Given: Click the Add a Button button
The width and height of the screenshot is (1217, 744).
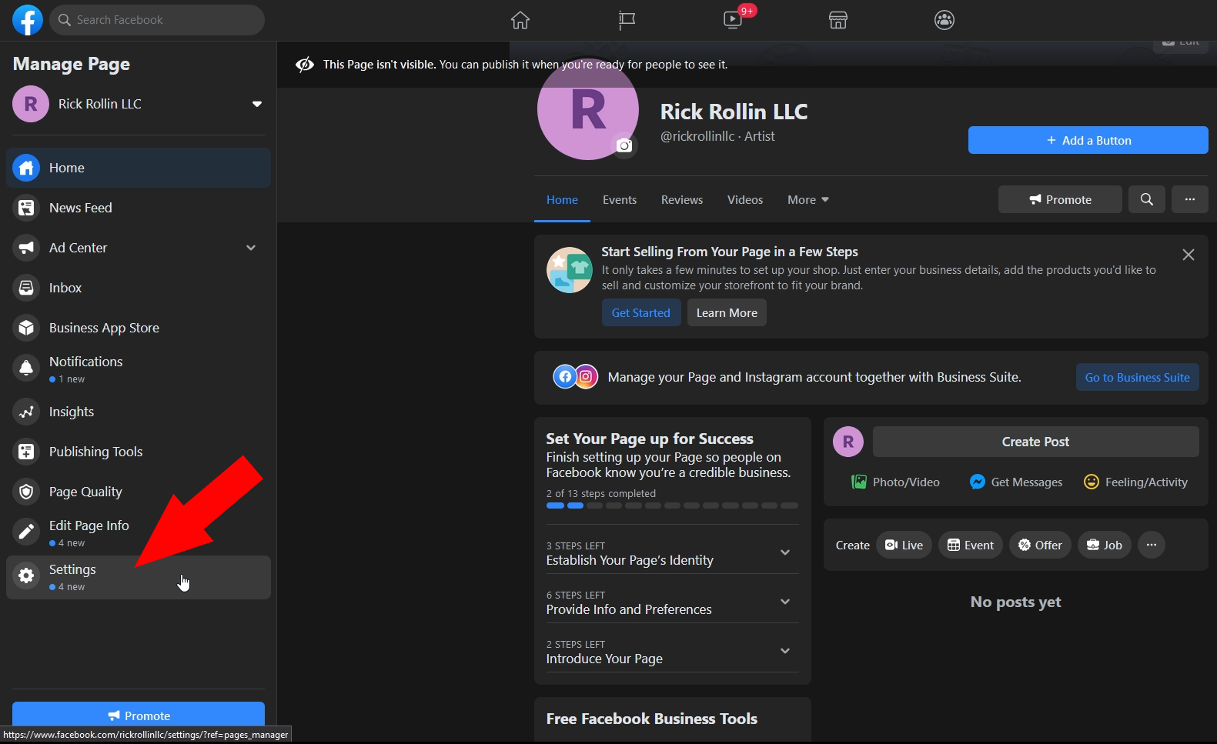Looking at the screenshot, I should tap(1088, 140).
